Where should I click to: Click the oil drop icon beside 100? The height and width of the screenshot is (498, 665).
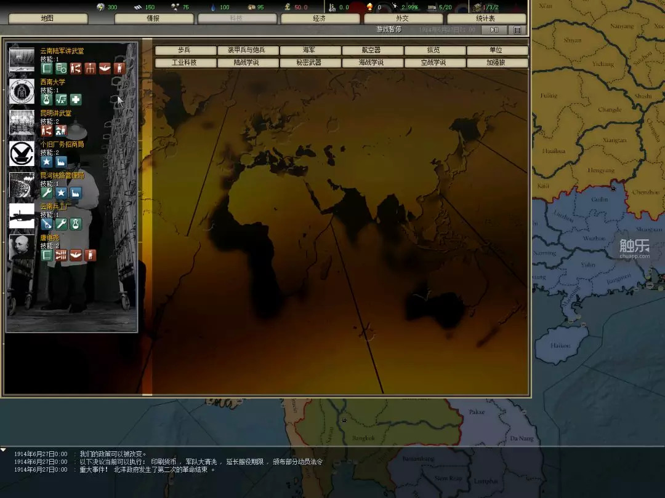pos(213,7)
